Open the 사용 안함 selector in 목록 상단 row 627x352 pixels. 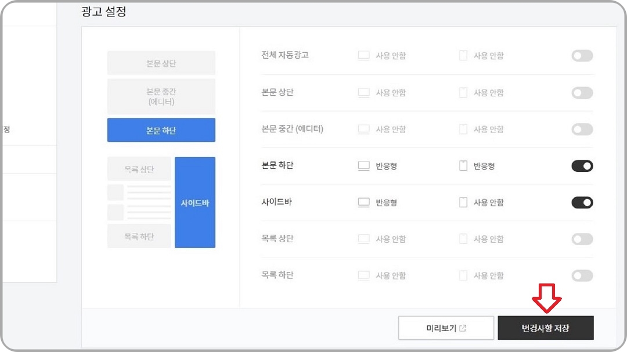(383, 239)
